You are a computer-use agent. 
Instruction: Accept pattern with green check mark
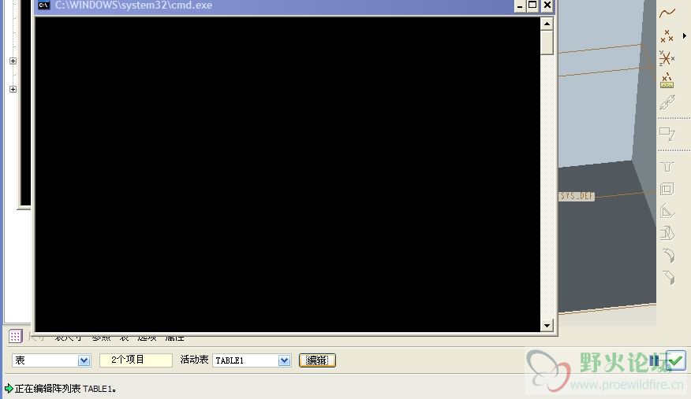point(675,360)
